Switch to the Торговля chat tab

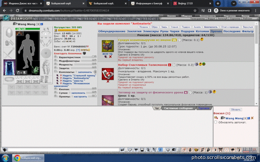[x=204, y=108]
